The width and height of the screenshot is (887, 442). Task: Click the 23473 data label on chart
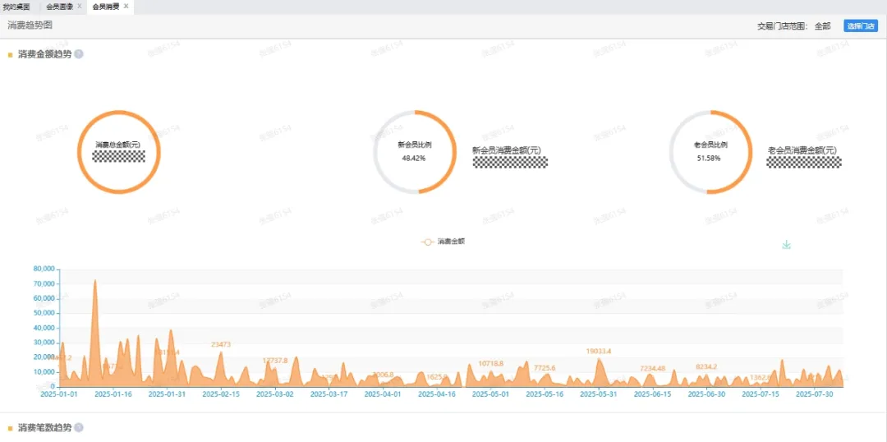pyautogui.click(x=221, y=344)
